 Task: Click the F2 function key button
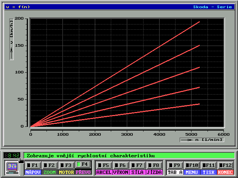coord(49,165)
